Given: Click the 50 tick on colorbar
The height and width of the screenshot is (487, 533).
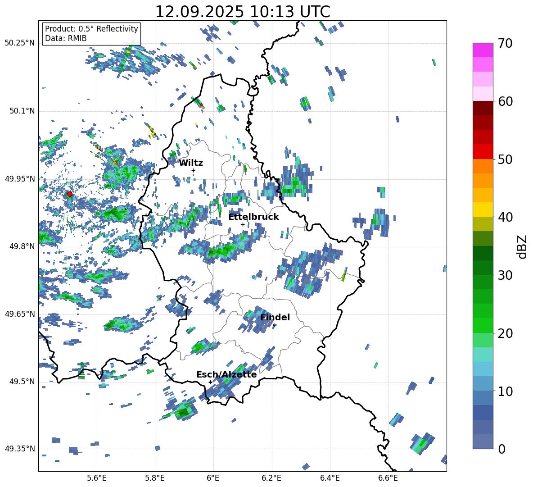Looking at the screenshot, I should coord(505,159).
